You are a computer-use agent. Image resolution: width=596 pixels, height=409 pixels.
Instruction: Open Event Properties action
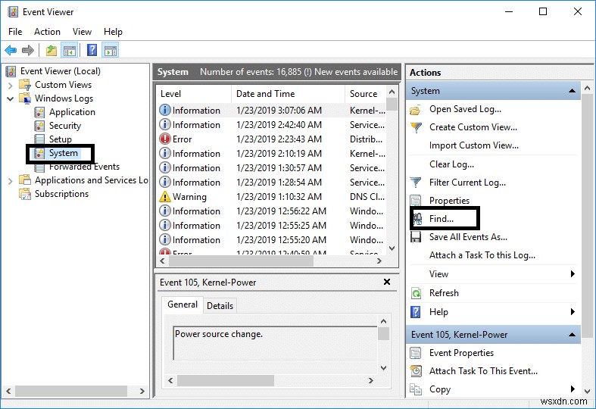coord(461,353)
